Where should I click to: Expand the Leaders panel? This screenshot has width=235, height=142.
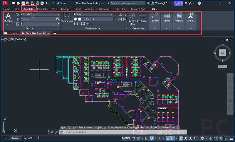click(x=155, y=29)
